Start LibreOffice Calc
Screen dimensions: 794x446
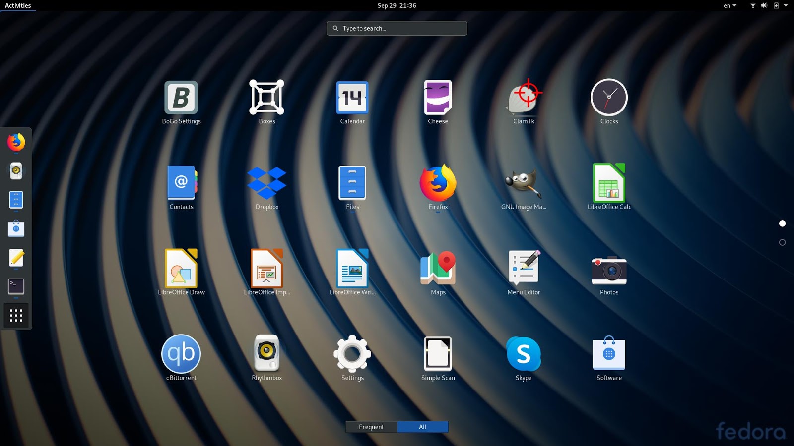608,182
